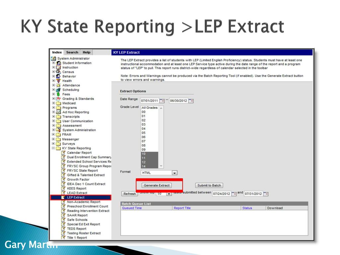The image size is (340, 255).
Task: Click the 07/31/2012 submitted-between field
Action: click(253, 194)
